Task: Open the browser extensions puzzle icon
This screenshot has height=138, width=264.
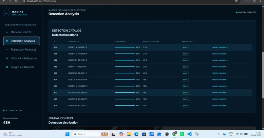Action: [x=245, y=1]
